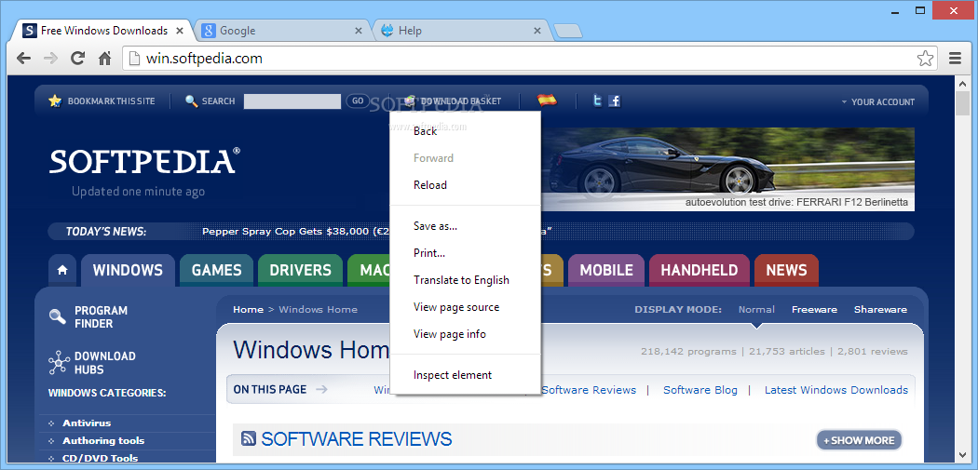978x470 pixels.
Task: Click the Softpedia home tab house icon
Action: click(x=62, y=271)
